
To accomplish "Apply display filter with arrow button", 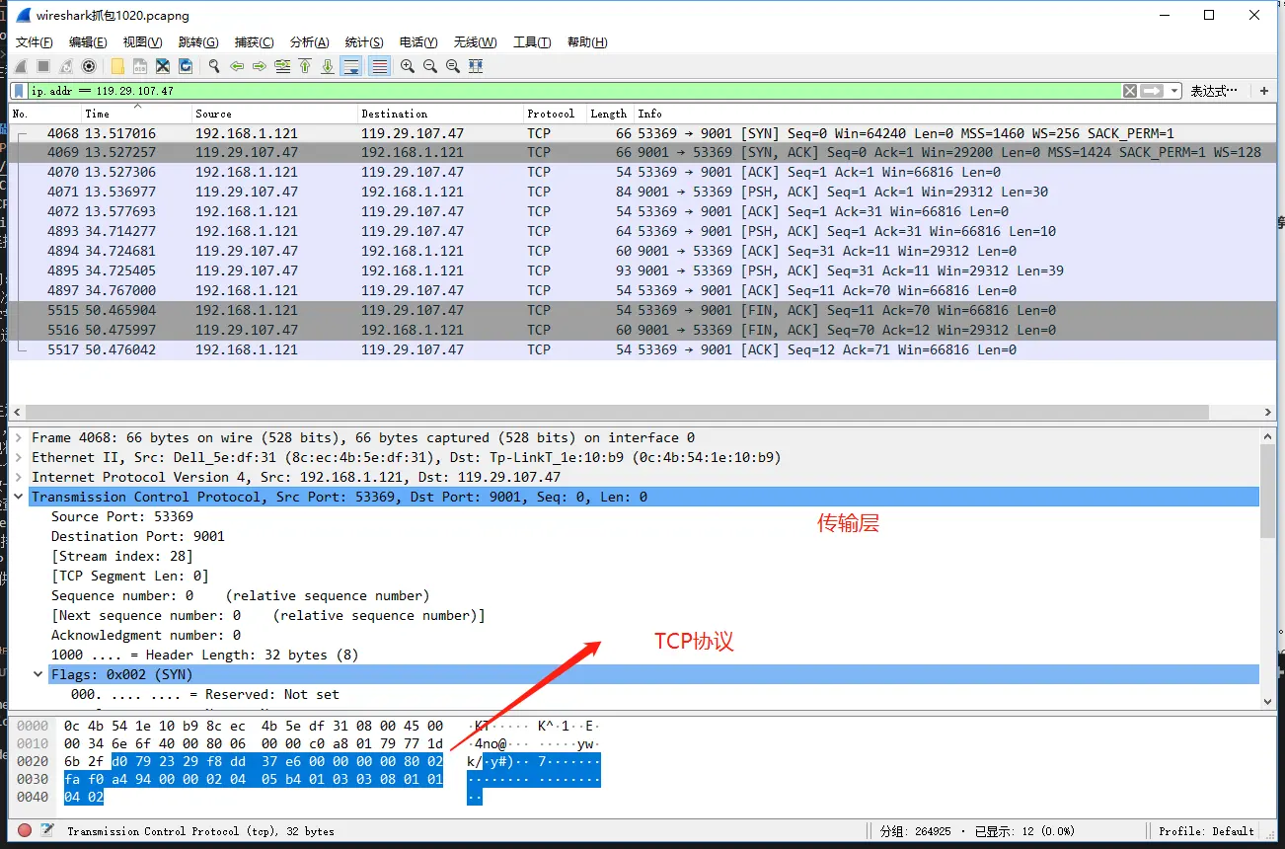I will pyautogui.click(x=1152, y=91).
